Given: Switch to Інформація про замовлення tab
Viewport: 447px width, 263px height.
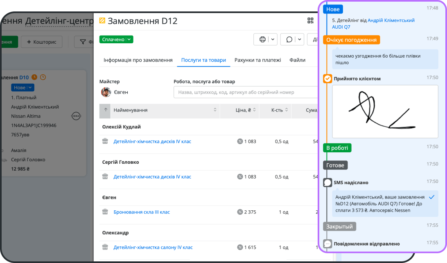Looking at the screenshot, I should [138, 60].
